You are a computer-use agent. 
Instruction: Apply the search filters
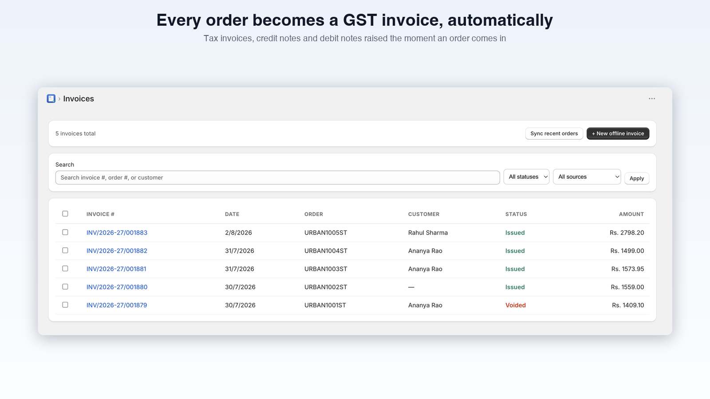click(637, 178)
